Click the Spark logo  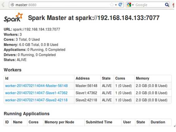[x=13, y=18]
